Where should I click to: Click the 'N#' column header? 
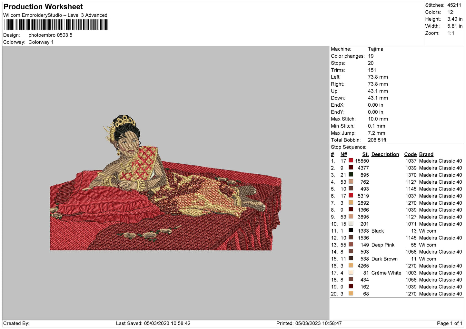pyautogui.click(x=344, y=154)
